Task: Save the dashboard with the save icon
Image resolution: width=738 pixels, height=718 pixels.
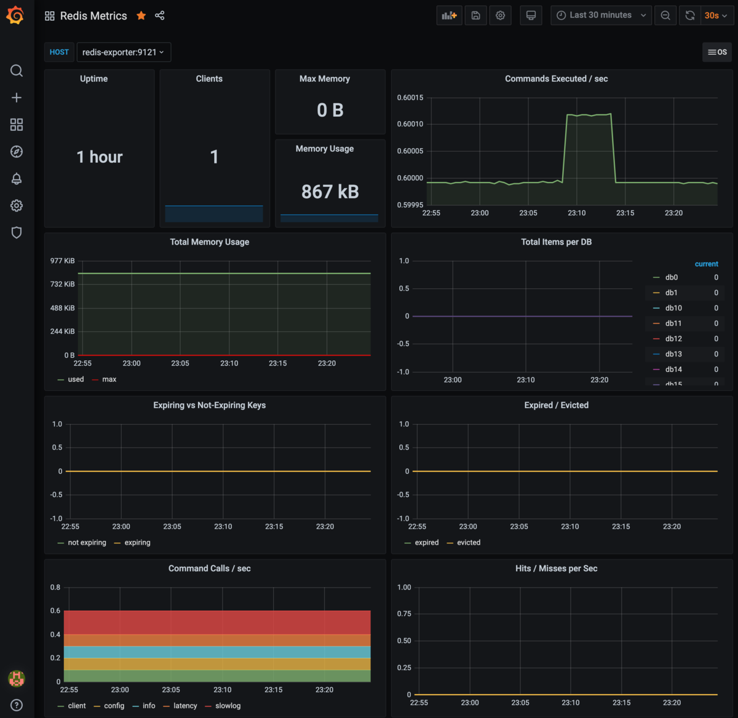Action: click(476, 15)
